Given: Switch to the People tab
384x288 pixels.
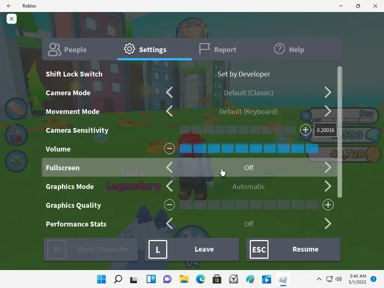Looking at the screenshot, I should pos(67,49).
